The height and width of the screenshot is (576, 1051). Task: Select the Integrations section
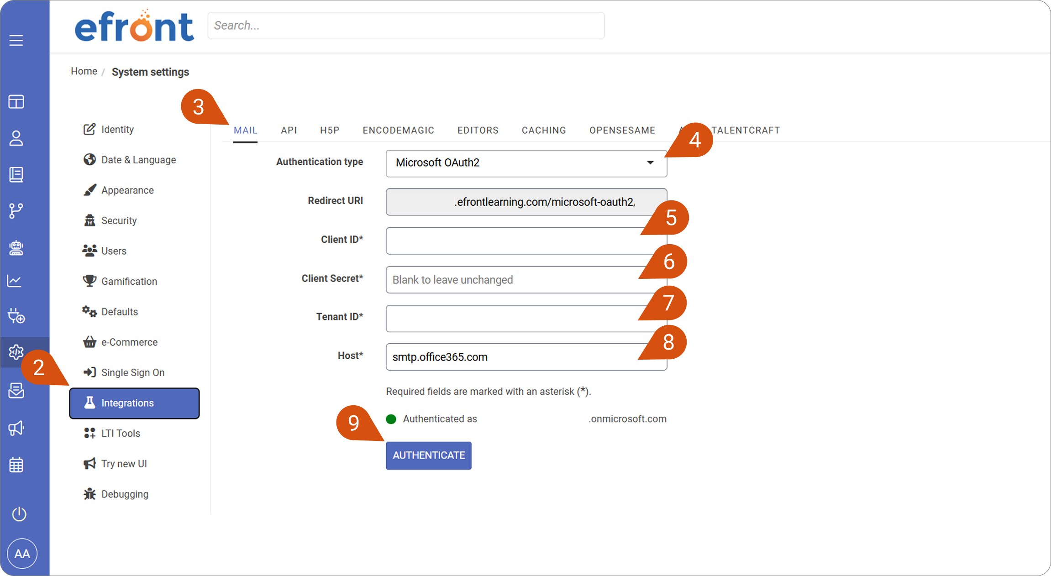pos(134,403)
